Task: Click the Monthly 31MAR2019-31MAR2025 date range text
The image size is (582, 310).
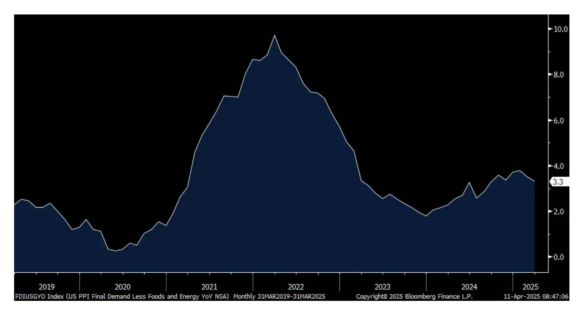Action: (x=279, y=296)
